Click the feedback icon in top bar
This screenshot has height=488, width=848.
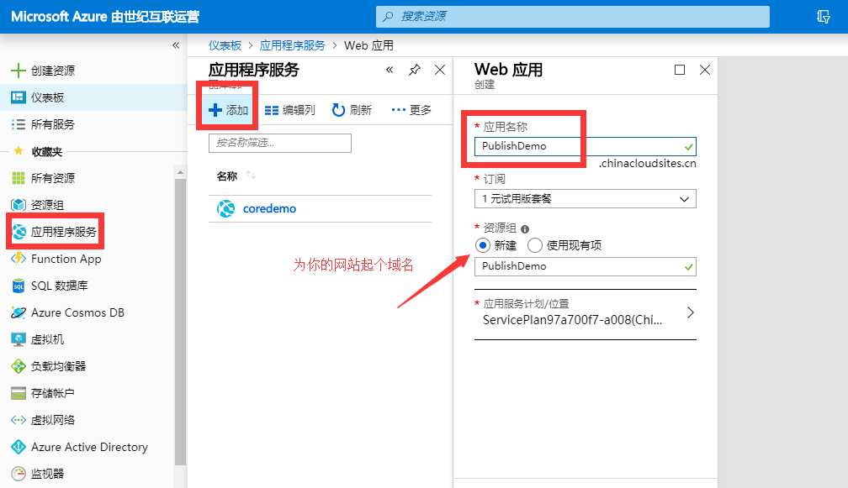point(823,17)
